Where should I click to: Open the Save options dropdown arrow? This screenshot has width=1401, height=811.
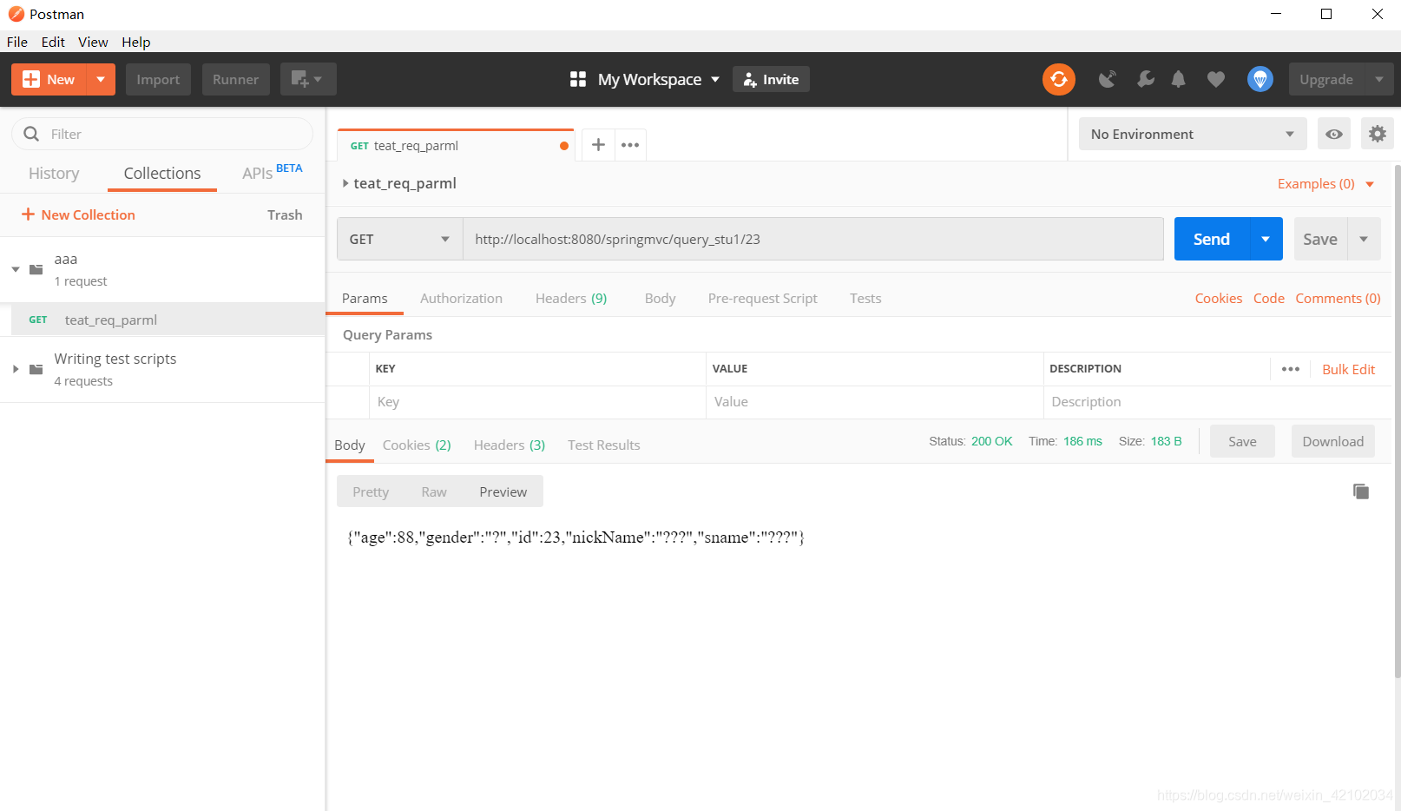pos(1364,239)
